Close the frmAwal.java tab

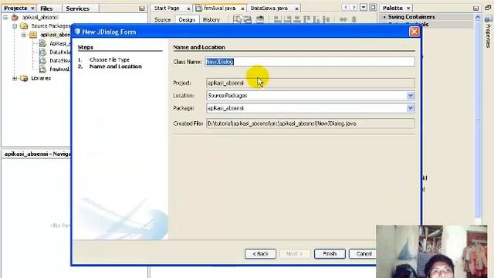pos(242,8)
